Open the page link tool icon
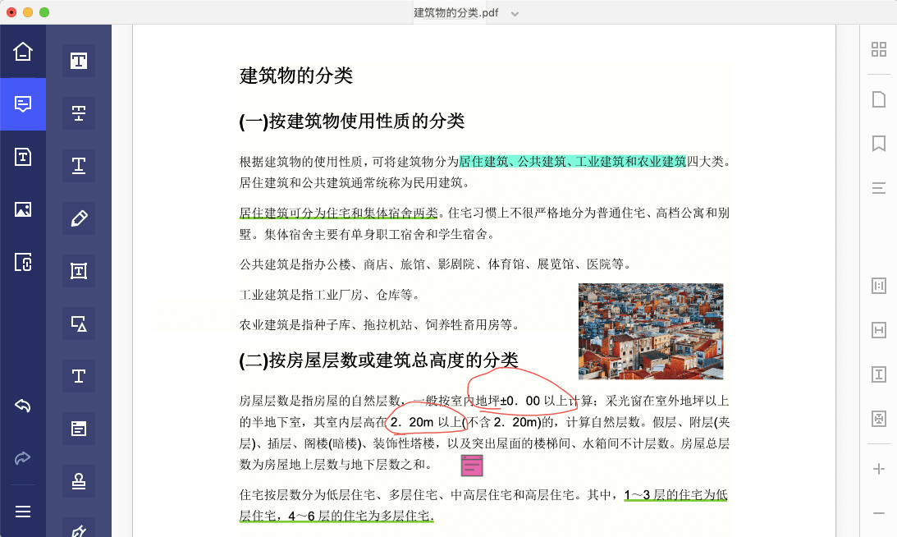 point(23,262)
